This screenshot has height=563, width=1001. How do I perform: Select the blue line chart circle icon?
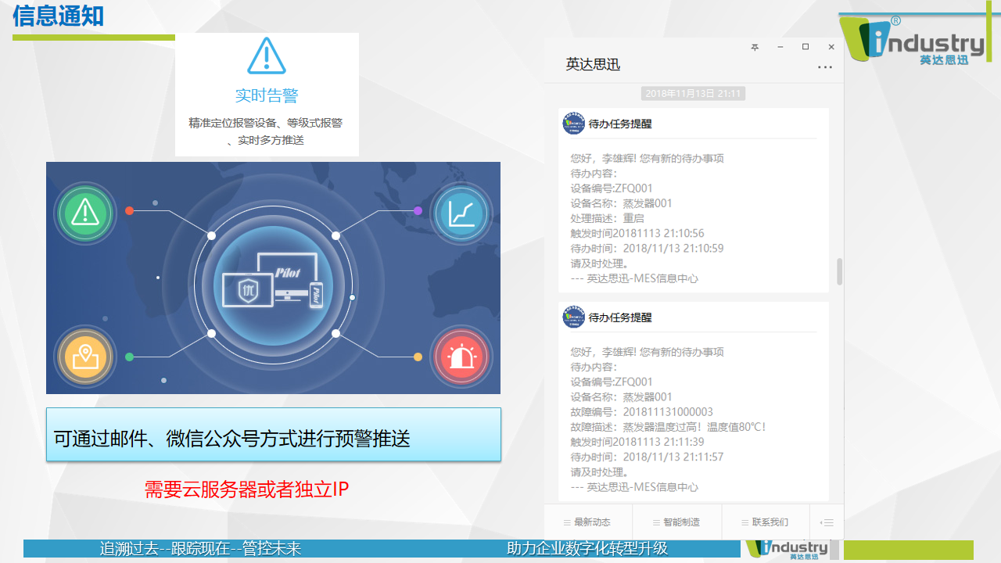(461, 213)
